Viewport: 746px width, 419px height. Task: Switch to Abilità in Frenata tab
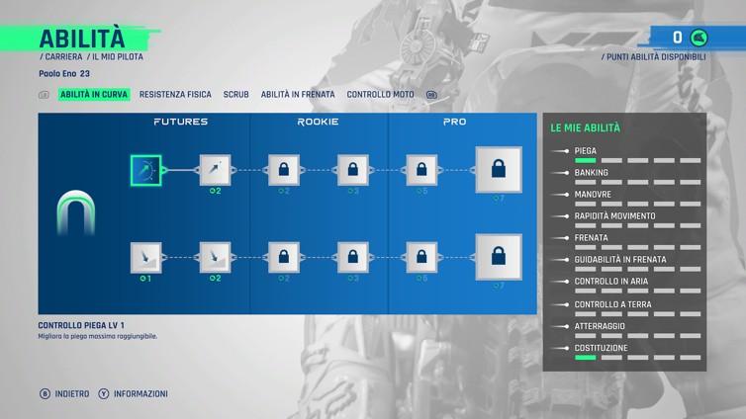(298, 95)
